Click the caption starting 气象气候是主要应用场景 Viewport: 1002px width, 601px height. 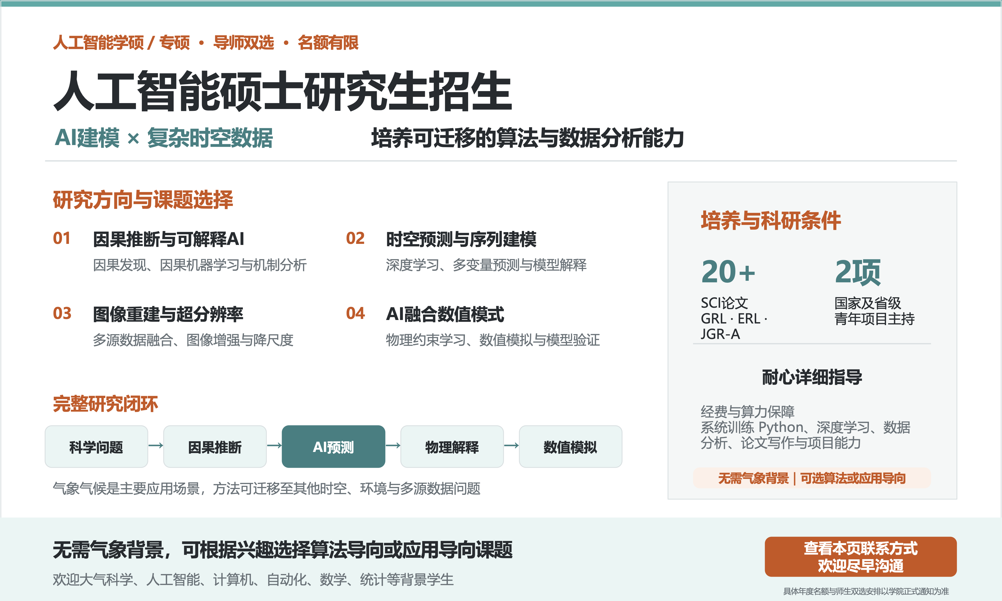coord(266,489)
